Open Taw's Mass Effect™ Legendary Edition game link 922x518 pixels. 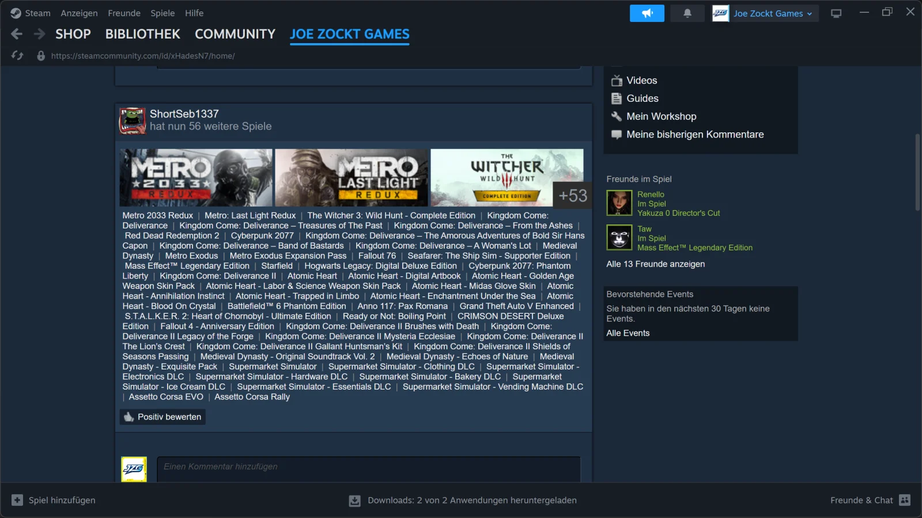pos(695,247)
